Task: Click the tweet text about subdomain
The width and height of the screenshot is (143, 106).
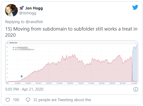Action: pyautogui.click(x=71, y=32)
